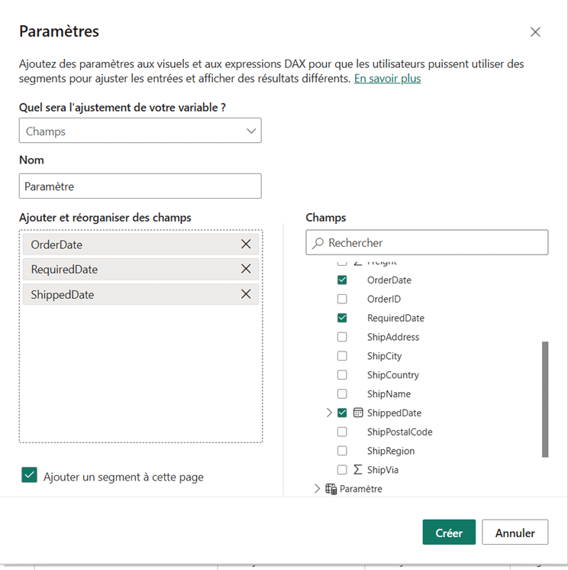Remove OrderDate using its X icon
This screenshot has height=570, width=568.
tap(246, 245)
